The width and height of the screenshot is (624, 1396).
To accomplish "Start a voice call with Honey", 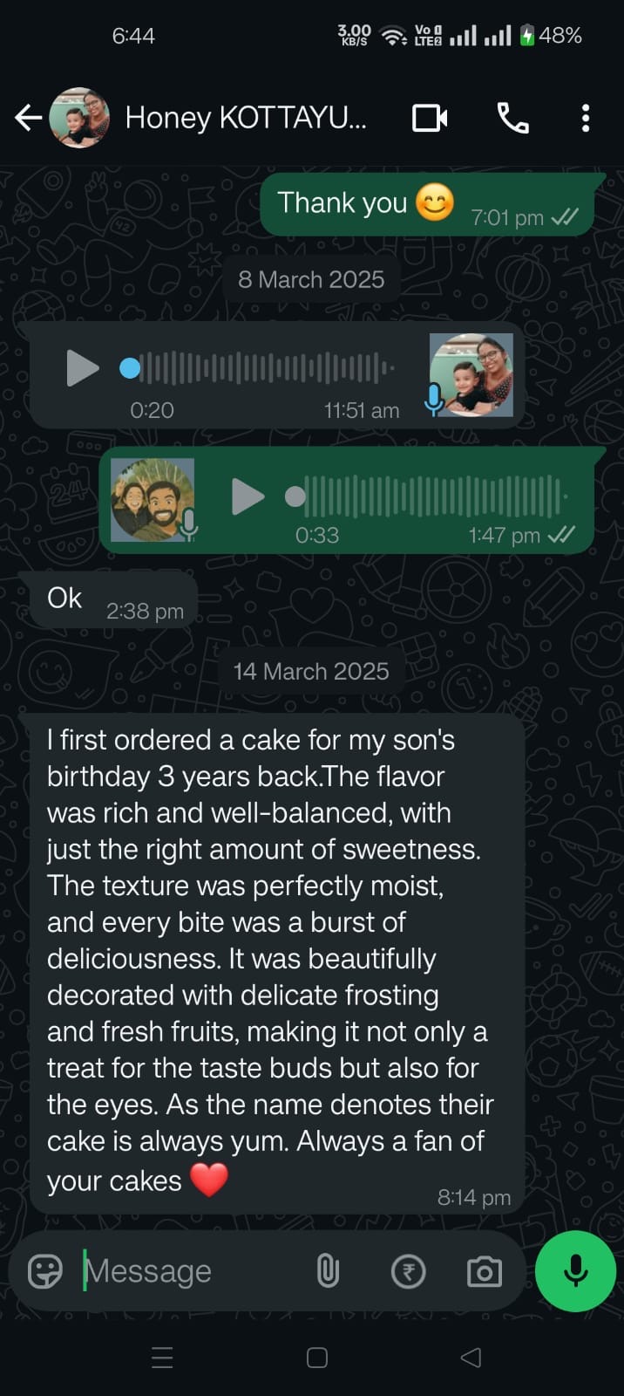I will click(512, 118).
